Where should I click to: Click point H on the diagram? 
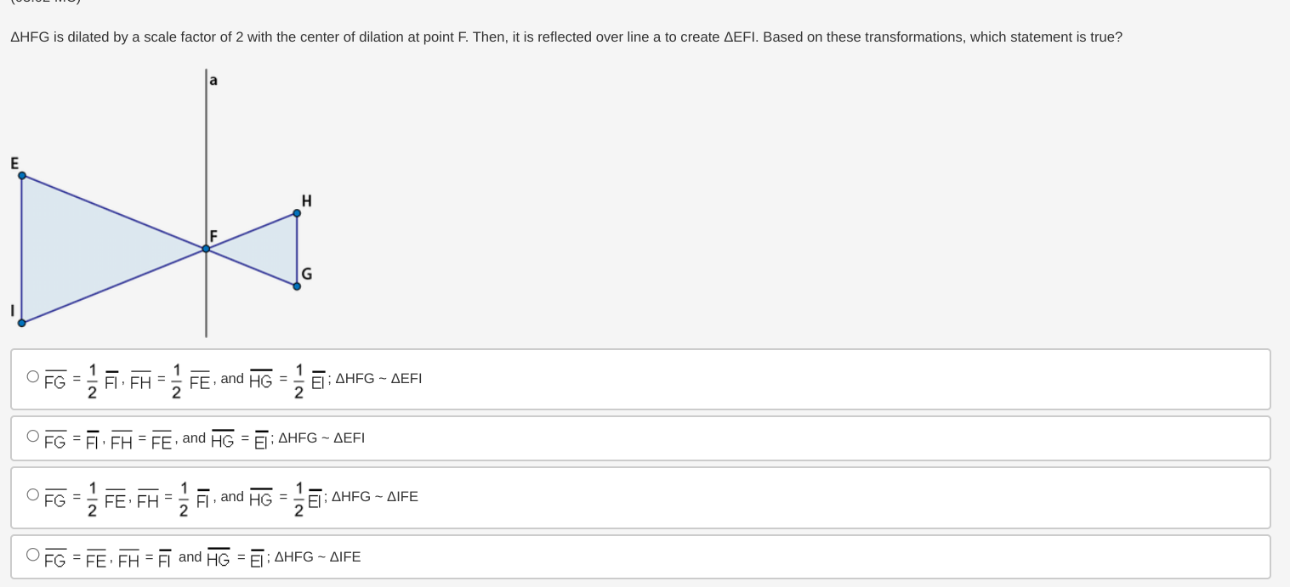click(297, 213)
